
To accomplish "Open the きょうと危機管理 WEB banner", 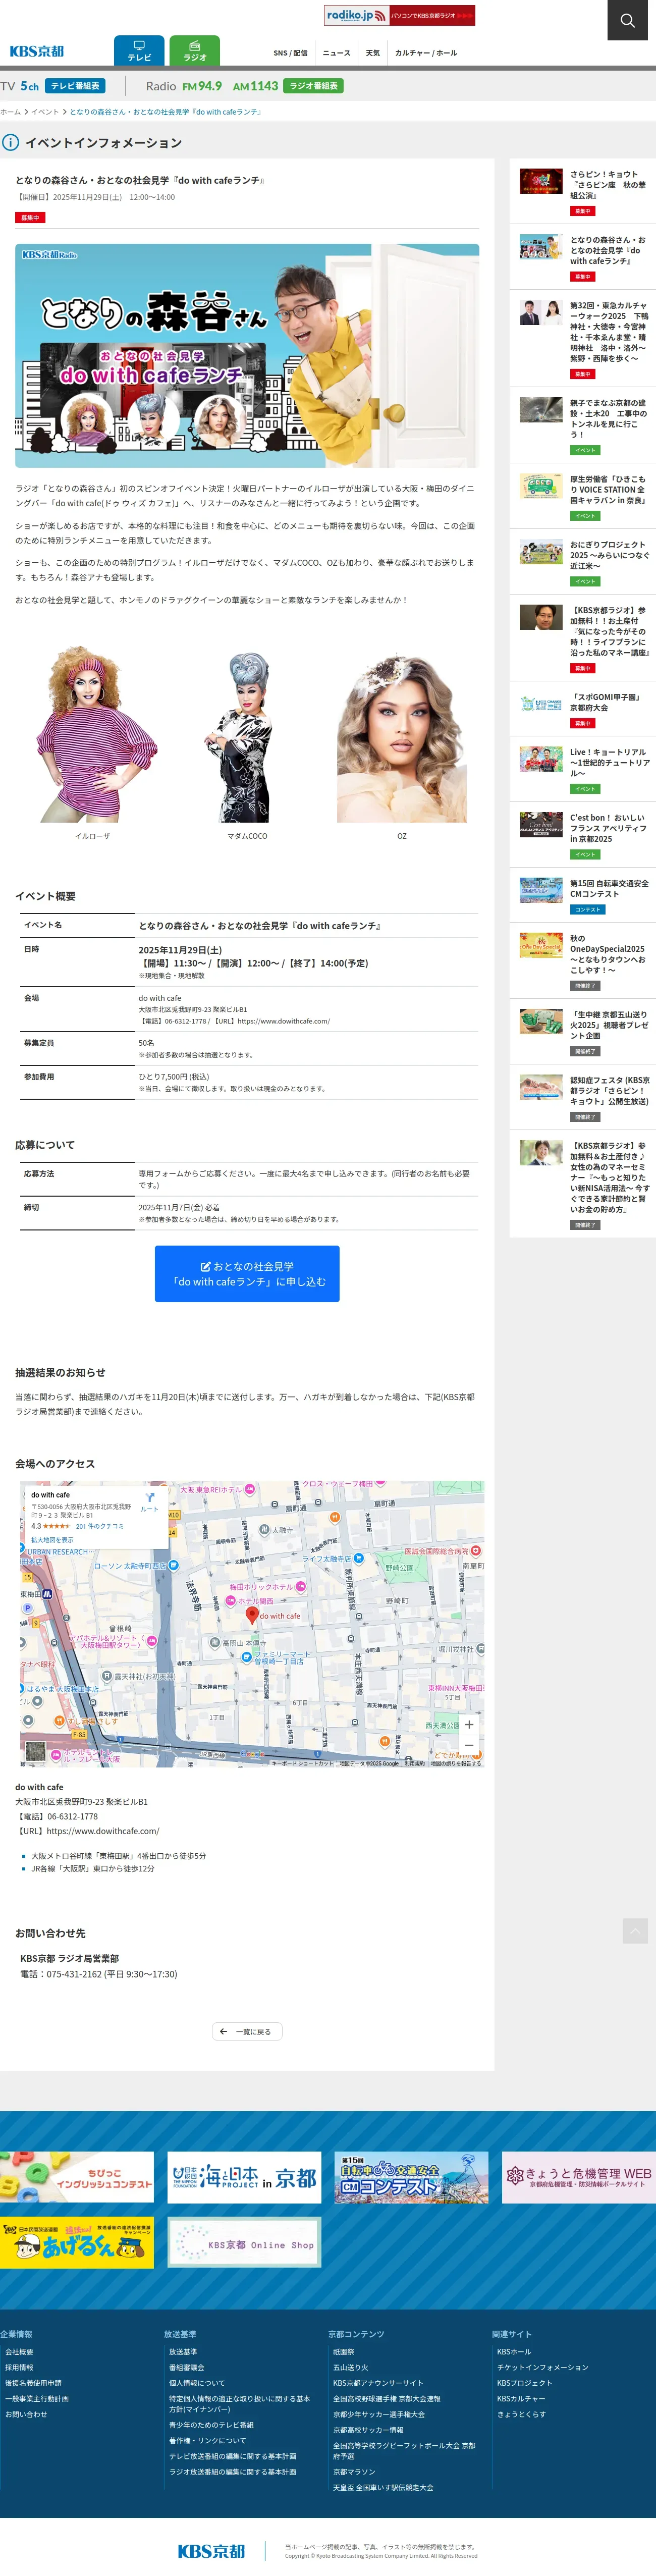I will click(x=579, y=2177).
